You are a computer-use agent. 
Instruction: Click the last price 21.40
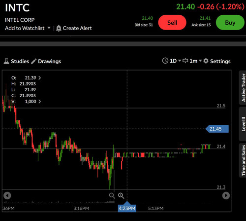click(185, 7)
